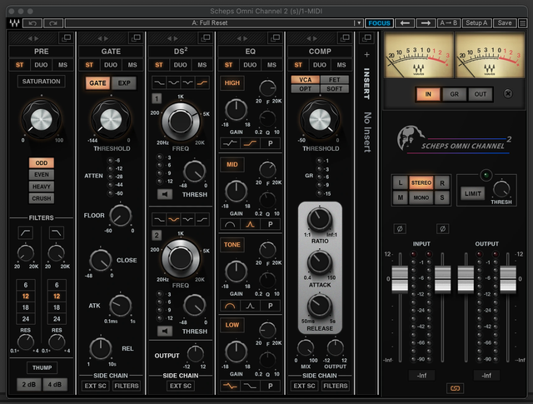Click the Setup A button

[x=476, y=22]
